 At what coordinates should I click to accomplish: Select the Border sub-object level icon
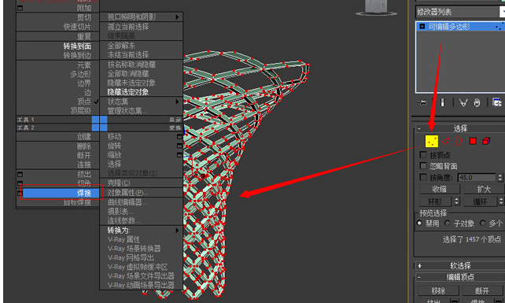459,141
